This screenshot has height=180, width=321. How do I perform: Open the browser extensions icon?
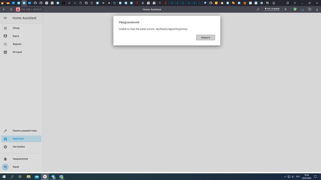(x=310, y=9)
